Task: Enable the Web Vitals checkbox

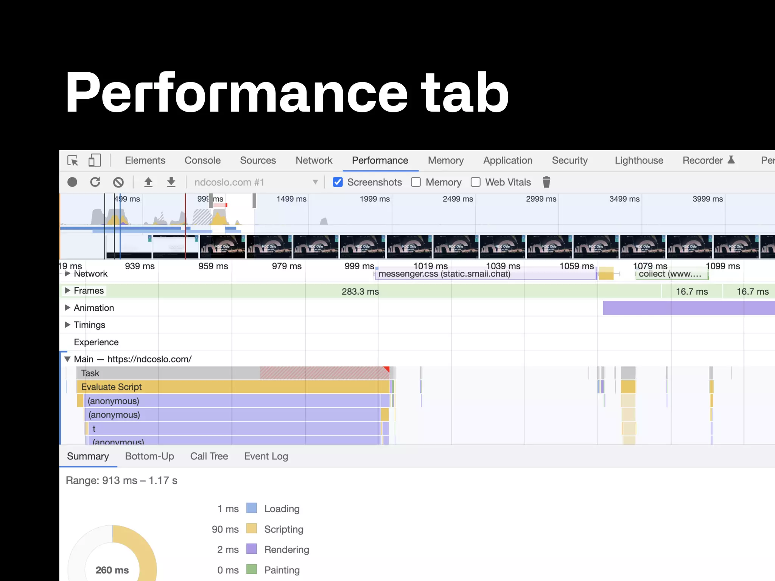Action: [476, 182]
